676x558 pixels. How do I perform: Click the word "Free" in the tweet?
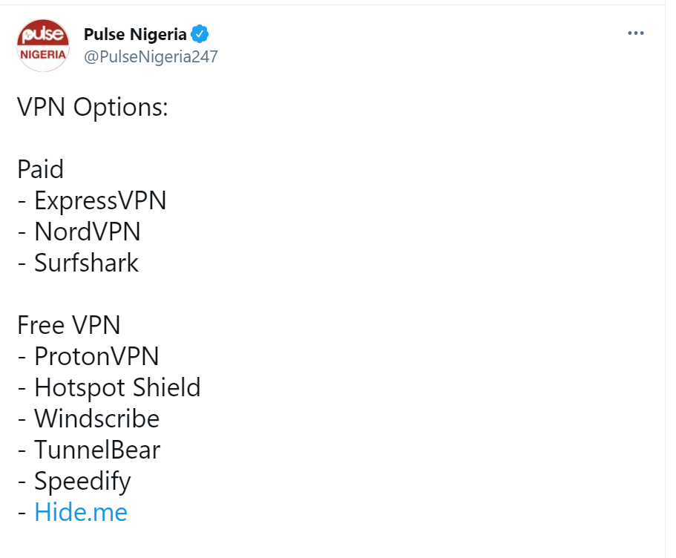(41, 325)
